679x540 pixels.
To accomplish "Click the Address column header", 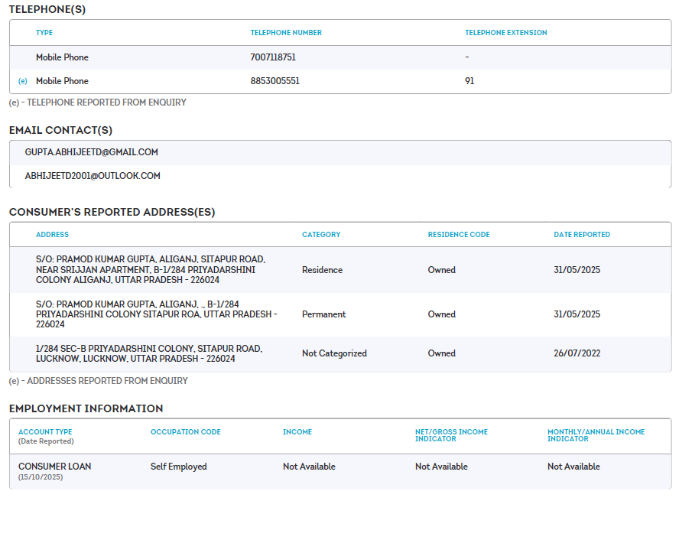I will pos(52,235).
